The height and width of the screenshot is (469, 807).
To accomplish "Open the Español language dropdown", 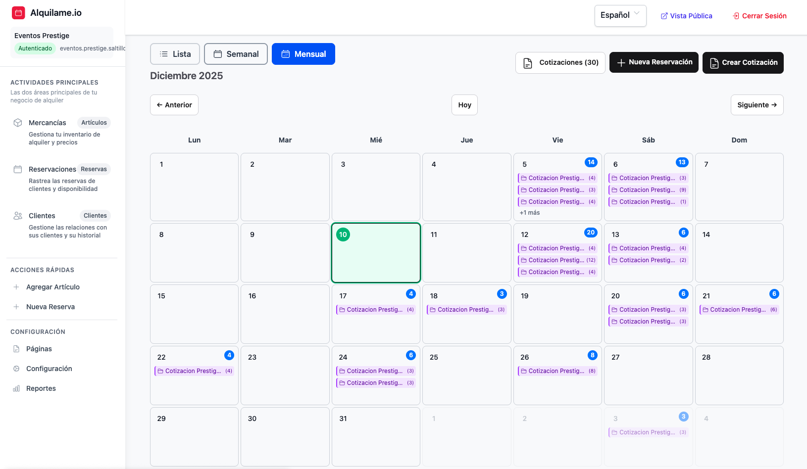I will pyautogui.click(x=620, y=15).
